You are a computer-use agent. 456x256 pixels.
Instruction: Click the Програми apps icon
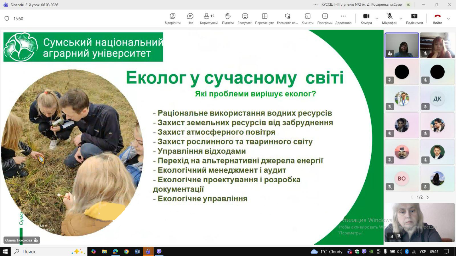[x=325, y=18]
